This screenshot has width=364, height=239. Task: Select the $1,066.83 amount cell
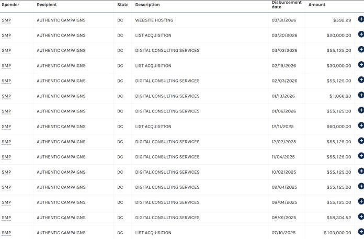tap(340, 96)
